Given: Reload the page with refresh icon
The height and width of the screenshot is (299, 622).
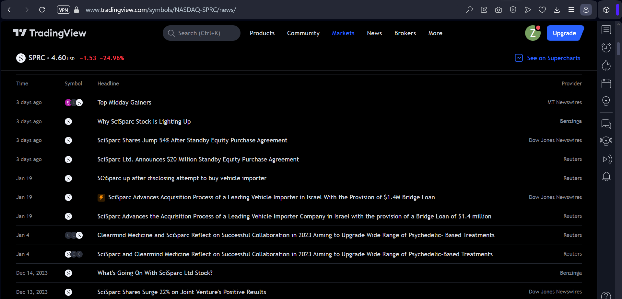Looking at the screenshot, I should click(x=42, y=10).
